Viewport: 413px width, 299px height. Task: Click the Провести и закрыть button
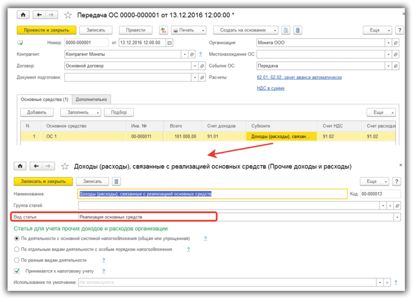click(x=46, y=30)
